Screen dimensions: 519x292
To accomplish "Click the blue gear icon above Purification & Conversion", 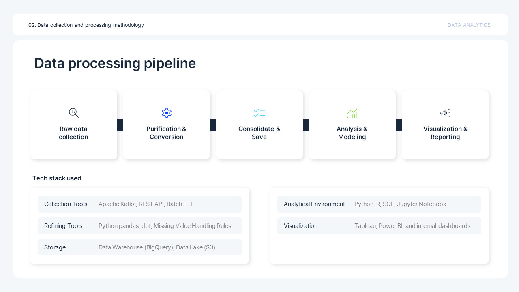I will (167, 113).
